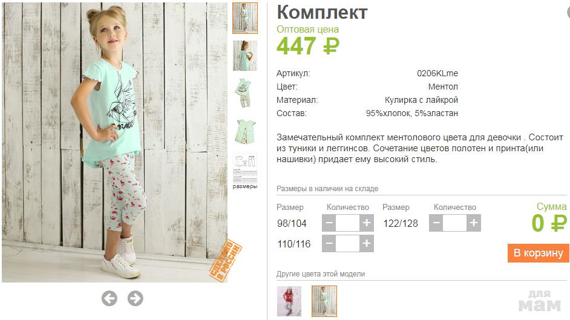Increase quantity for size 122/128

coord(474,223)
